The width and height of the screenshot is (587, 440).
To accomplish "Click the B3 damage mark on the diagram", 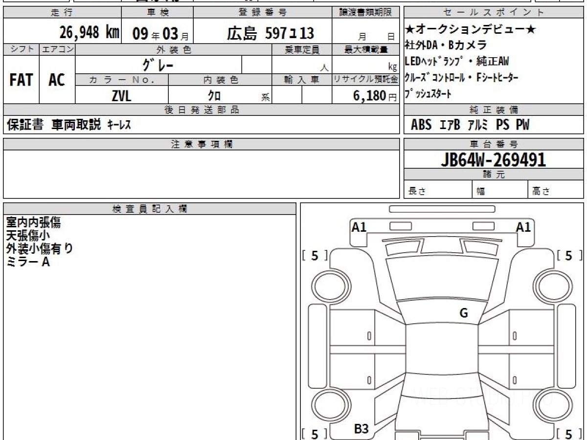I will pos(361,429).
